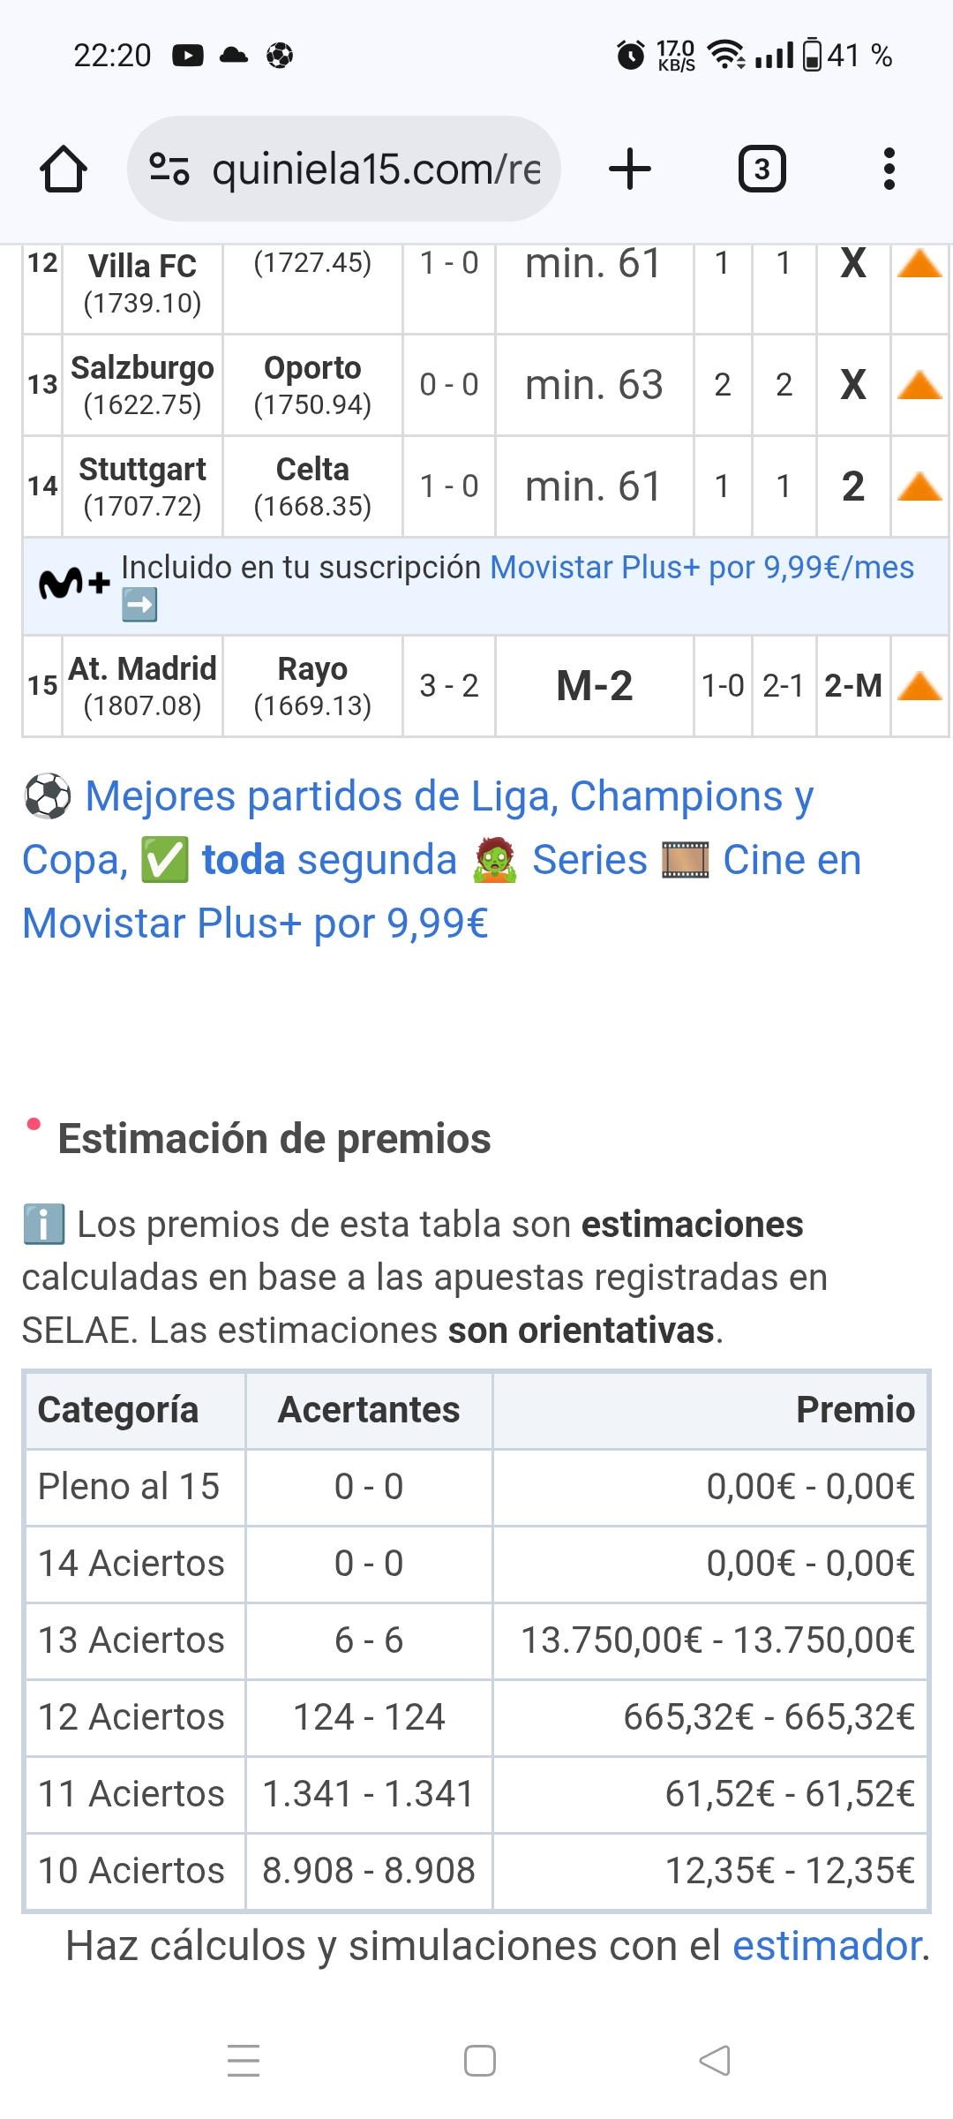Open the Mejores partidos de Liga link
953x2119 pixels.
click(448, 796)
